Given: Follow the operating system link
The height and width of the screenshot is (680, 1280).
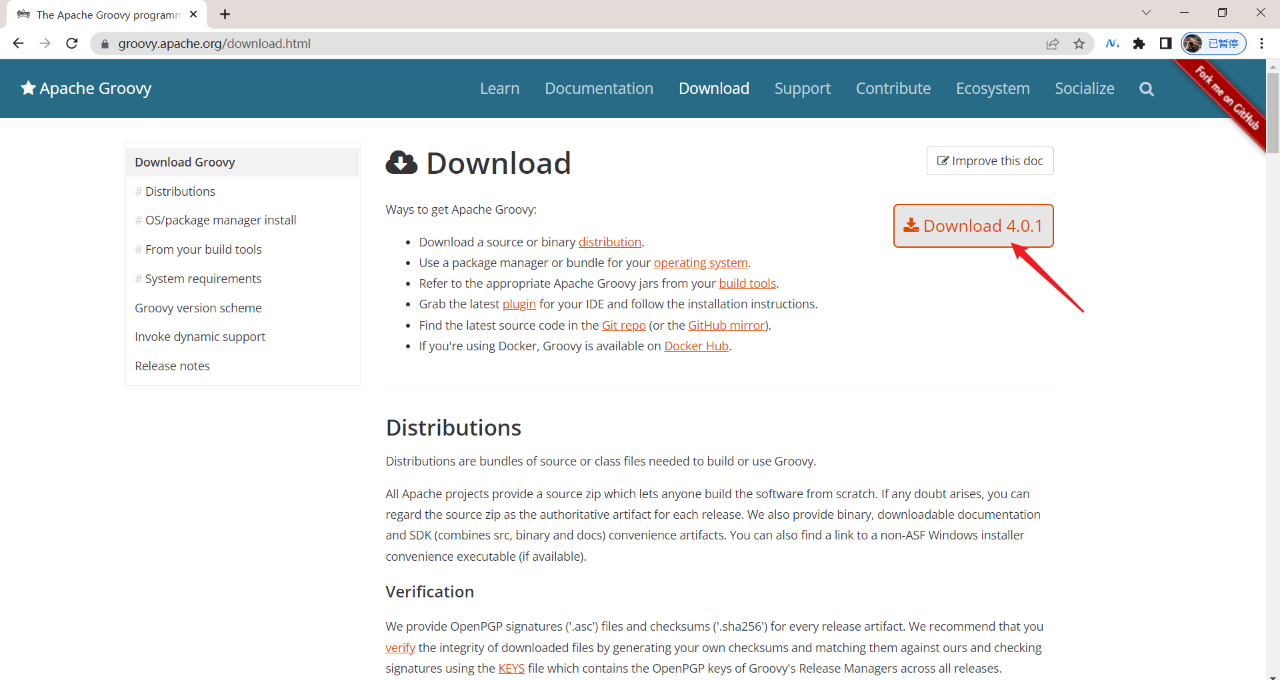Looking at the screenshot, I should tap(701, 263).
